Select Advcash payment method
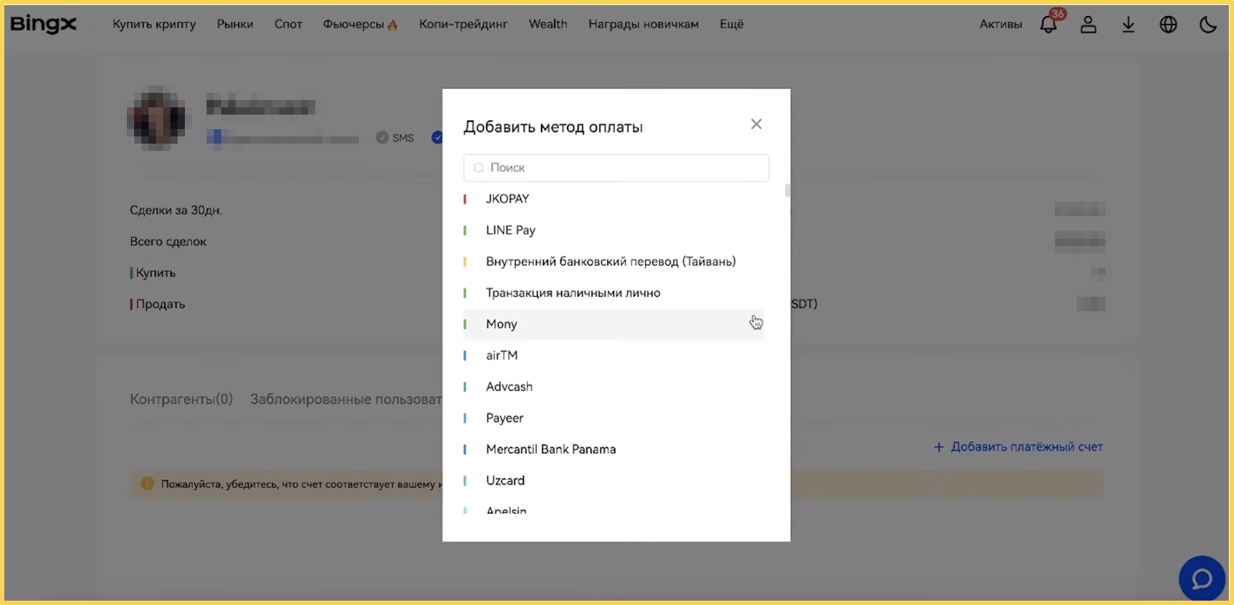The width and height of the screenshot is (1234, 605). tap(613, 387)
